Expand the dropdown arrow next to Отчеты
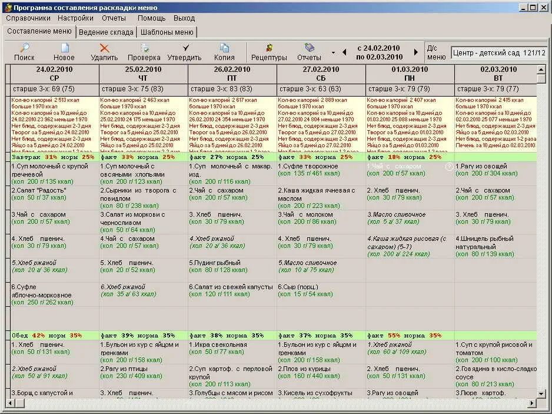The image size is (552, 414). pyautogui.click(x=333, y=53)
